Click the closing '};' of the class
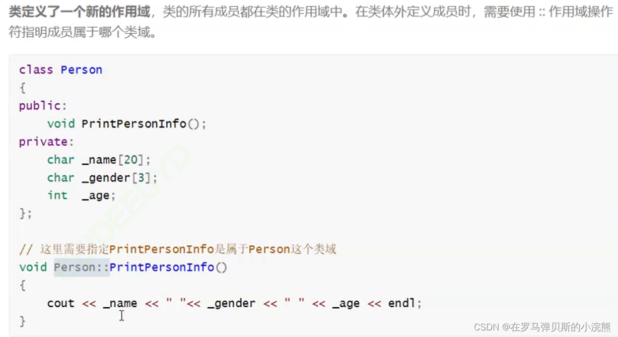This screenshot has height=337, width=618. (x=26, y=214)
